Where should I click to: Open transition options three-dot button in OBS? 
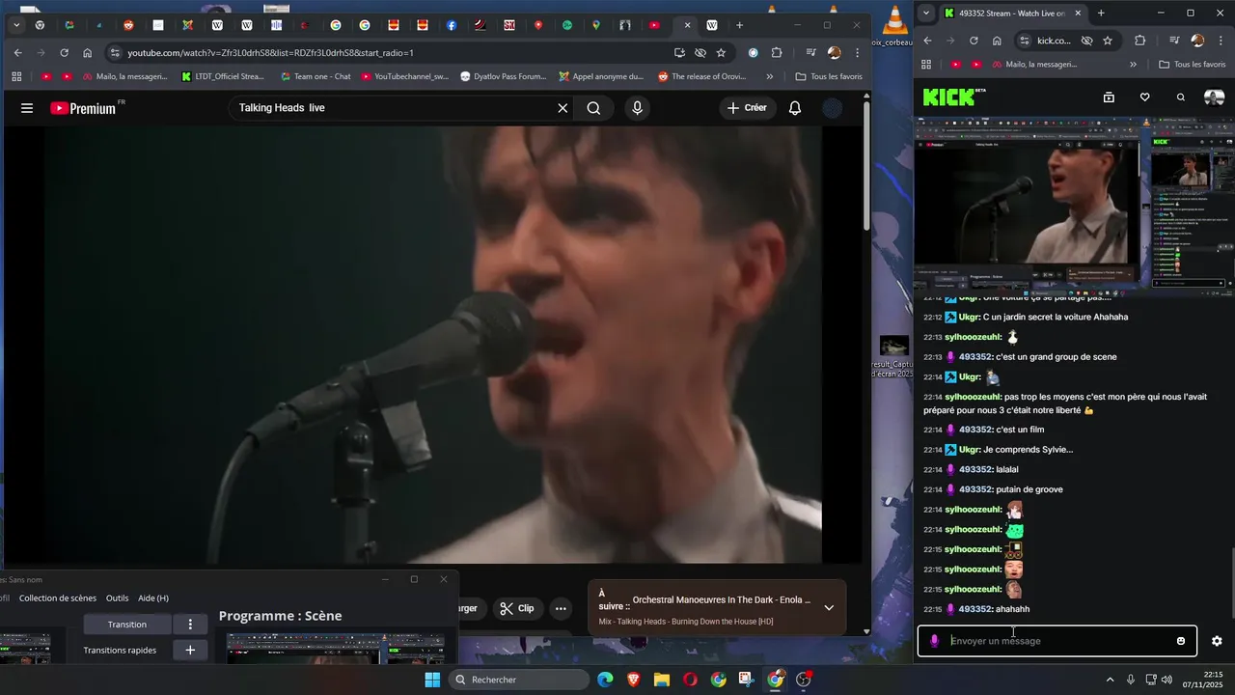[x=190, y=625]
